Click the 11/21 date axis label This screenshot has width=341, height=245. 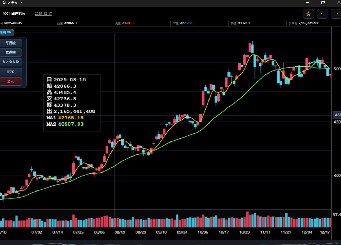(x=286, y=232)
